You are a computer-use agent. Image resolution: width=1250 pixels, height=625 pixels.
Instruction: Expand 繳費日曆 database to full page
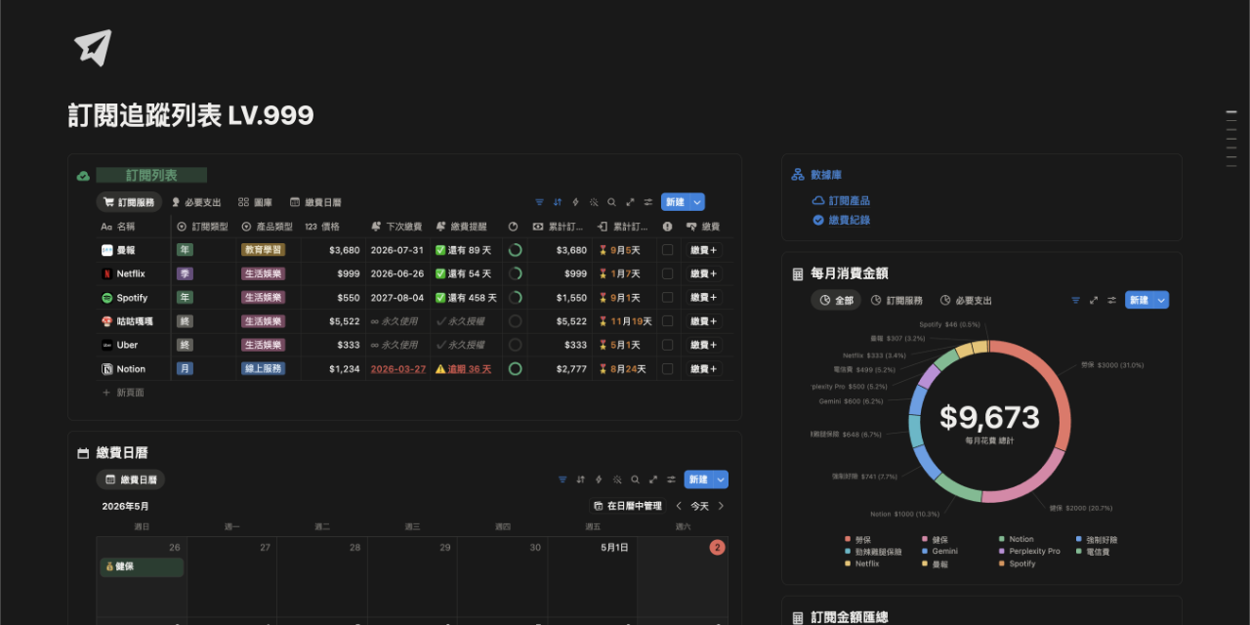(x=653, y=479)
